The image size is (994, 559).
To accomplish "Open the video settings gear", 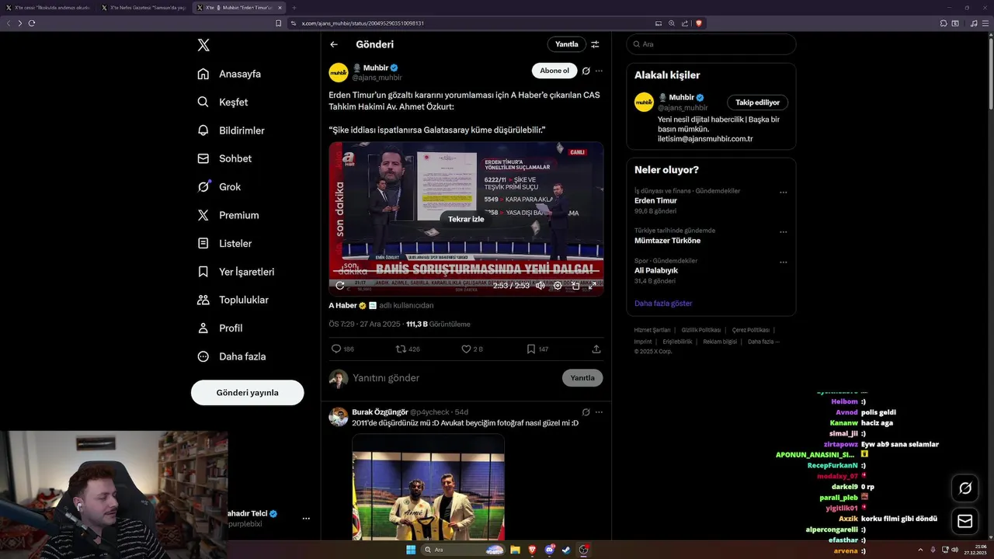I will (x=558, y=286).
